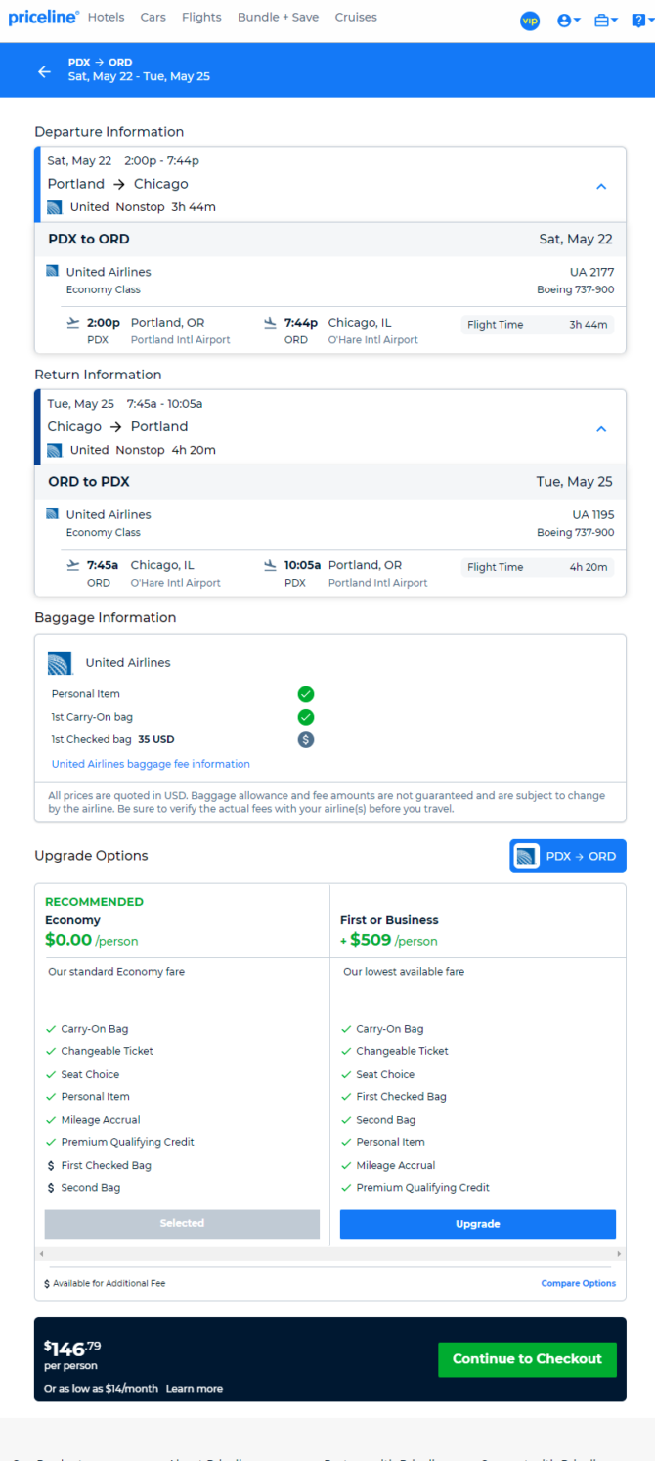
Task: Click United logo beside Nonstop 4h 20m
Action: point(55,450)
